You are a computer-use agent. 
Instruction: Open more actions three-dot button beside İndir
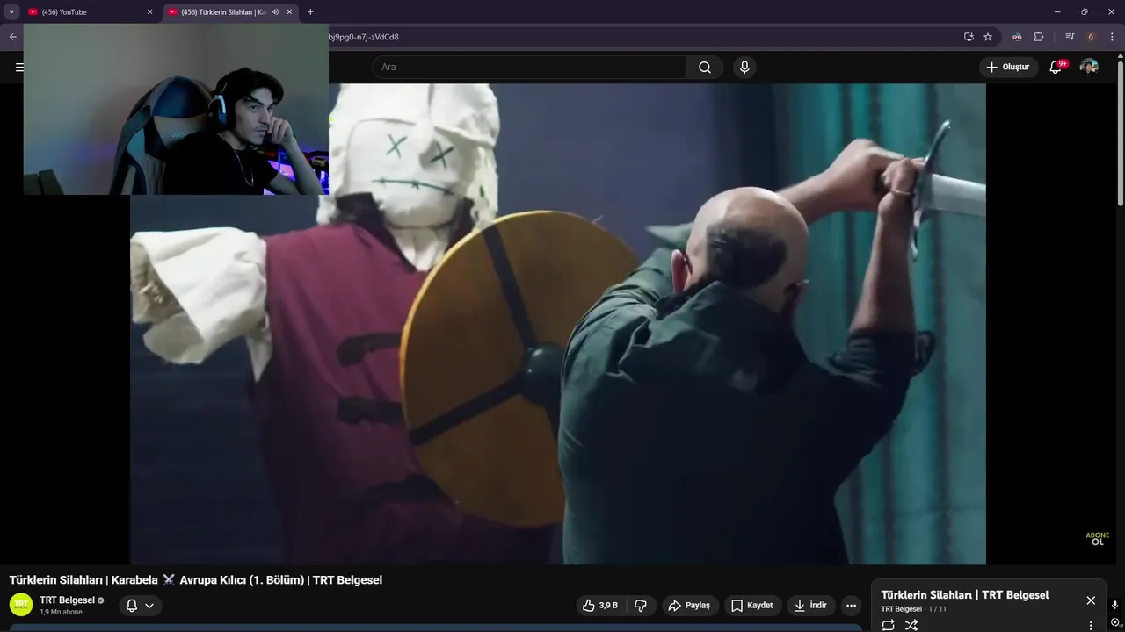pyautogui.click(x=851, y=606)
